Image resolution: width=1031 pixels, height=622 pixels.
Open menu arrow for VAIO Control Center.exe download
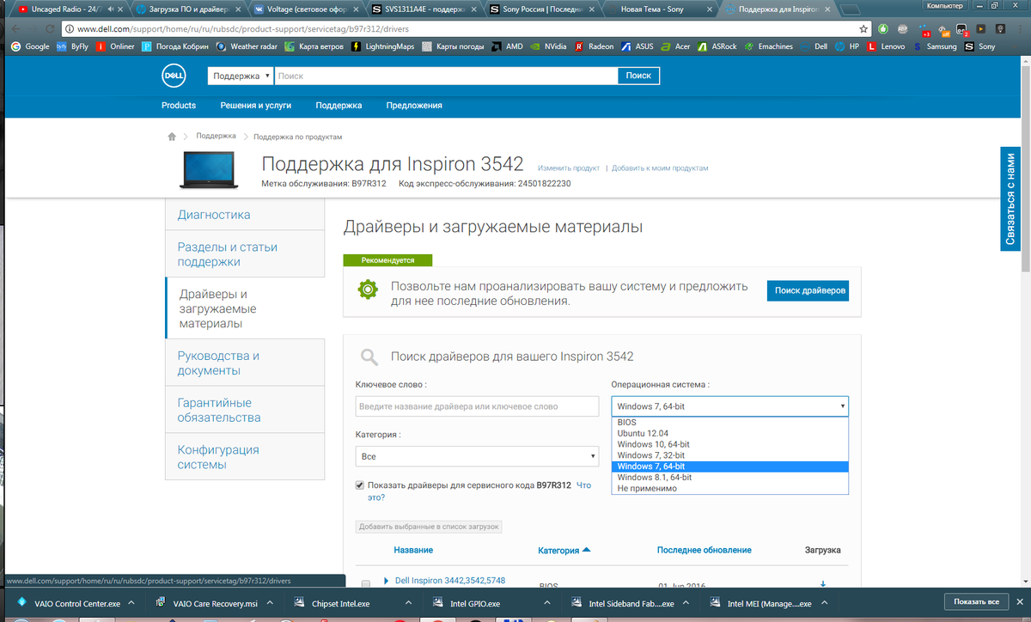[x=132, y=603]
